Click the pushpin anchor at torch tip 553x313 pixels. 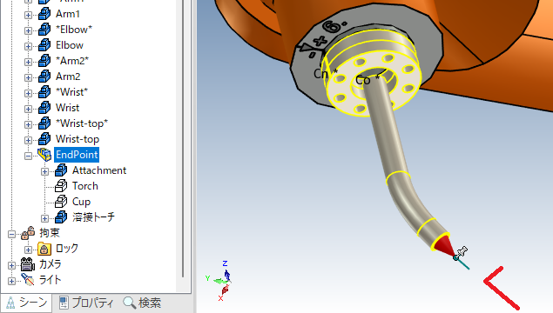click(461, 253)
